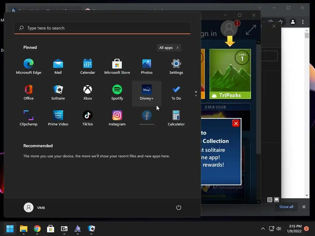Click Chrome page vertical scrollbar
This screenshot has height=236, width=315.
pyautogui.click(x=307, y=113)
